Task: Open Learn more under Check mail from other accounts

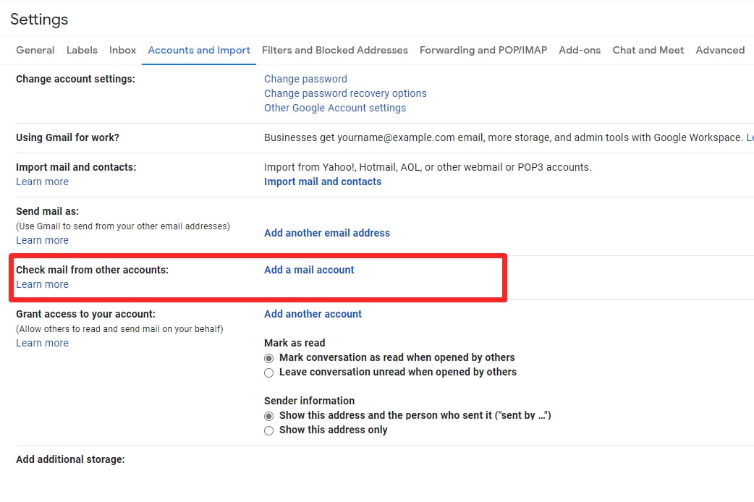Action: point(42,284)
